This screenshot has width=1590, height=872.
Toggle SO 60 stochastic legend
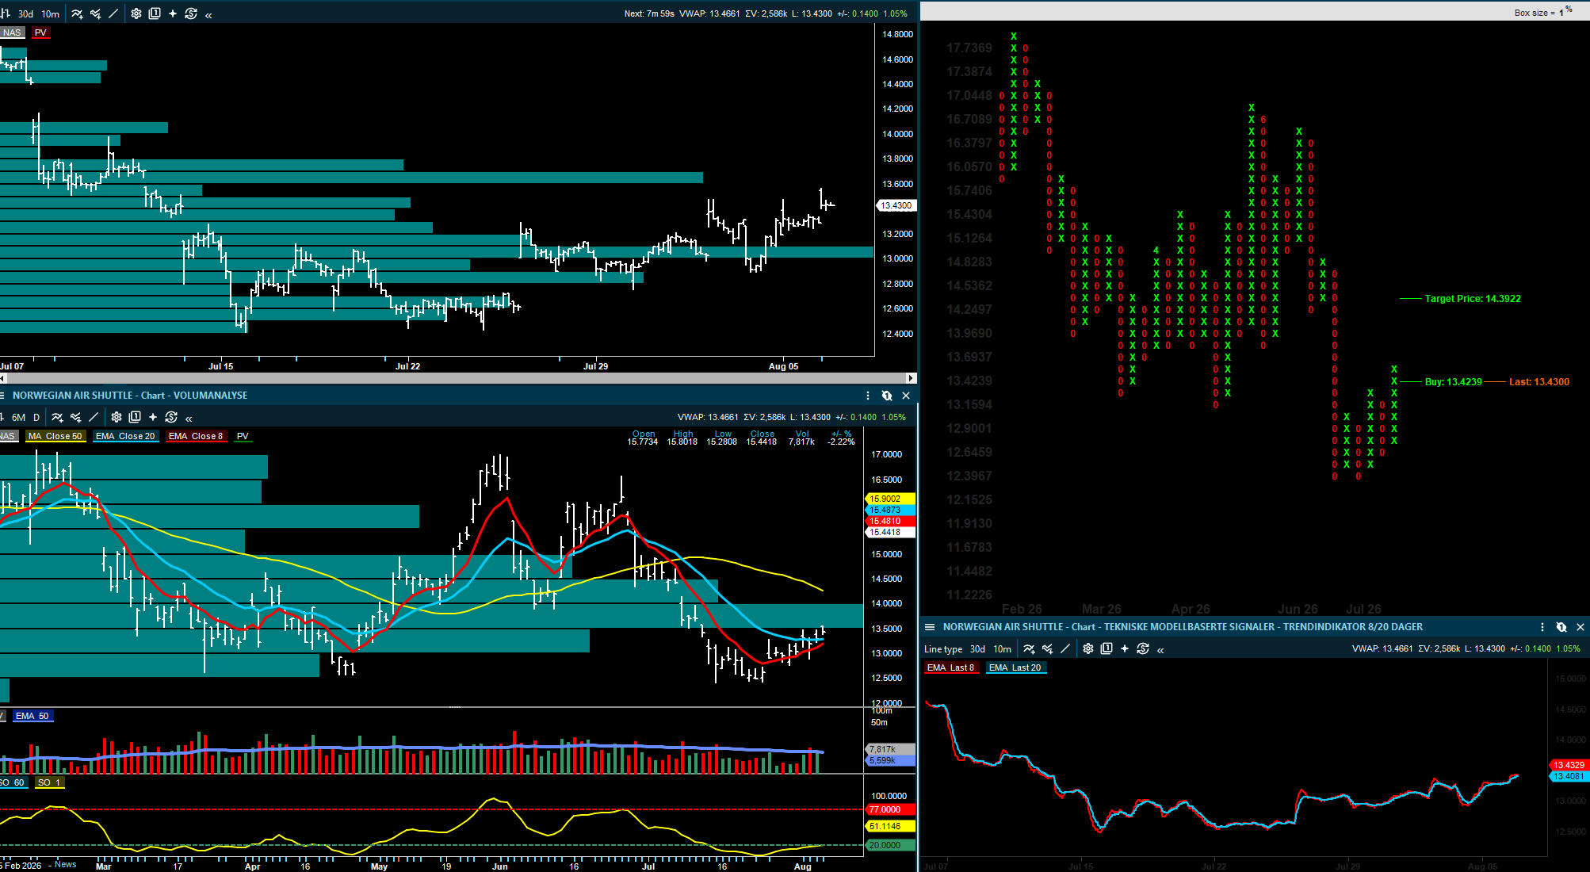(13, 782)
